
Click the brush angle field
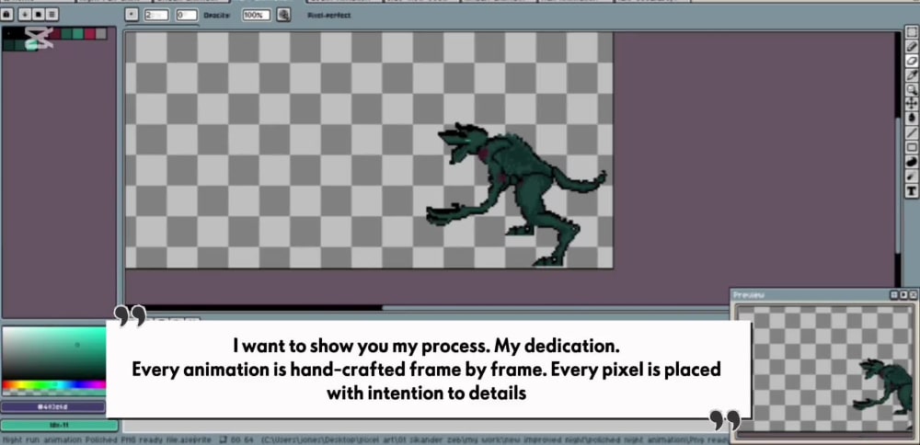coord(187,15)
